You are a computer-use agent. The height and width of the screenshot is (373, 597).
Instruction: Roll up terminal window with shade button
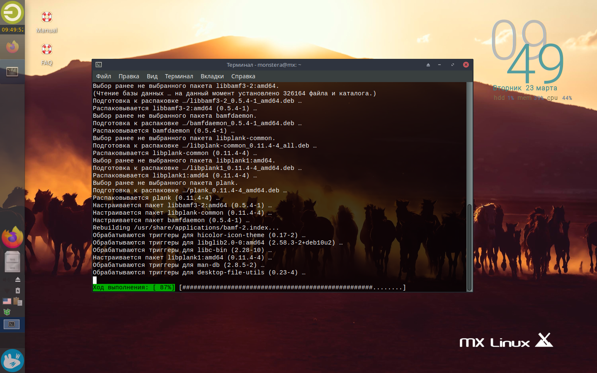[x=428, y=65]
